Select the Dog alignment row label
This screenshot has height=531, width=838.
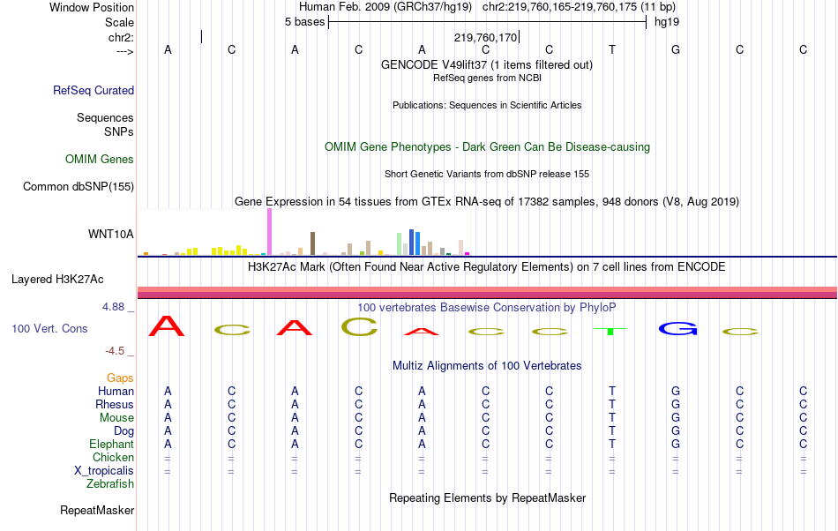tap(123, 431)
